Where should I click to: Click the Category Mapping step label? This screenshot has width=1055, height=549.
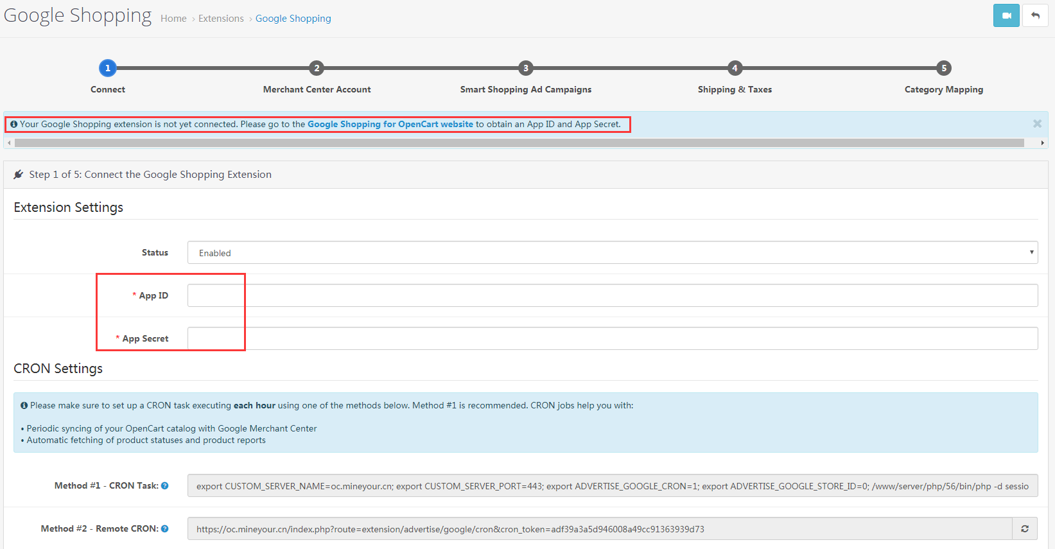tap(944, 89)
